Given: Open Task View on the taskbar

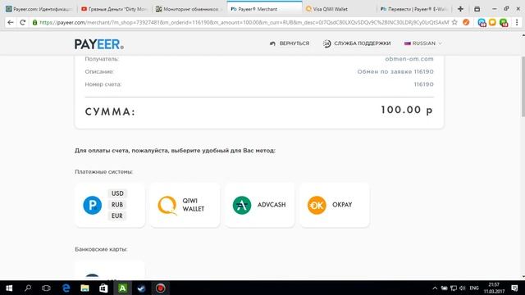Looking at the screenshot, I should 46,288.
